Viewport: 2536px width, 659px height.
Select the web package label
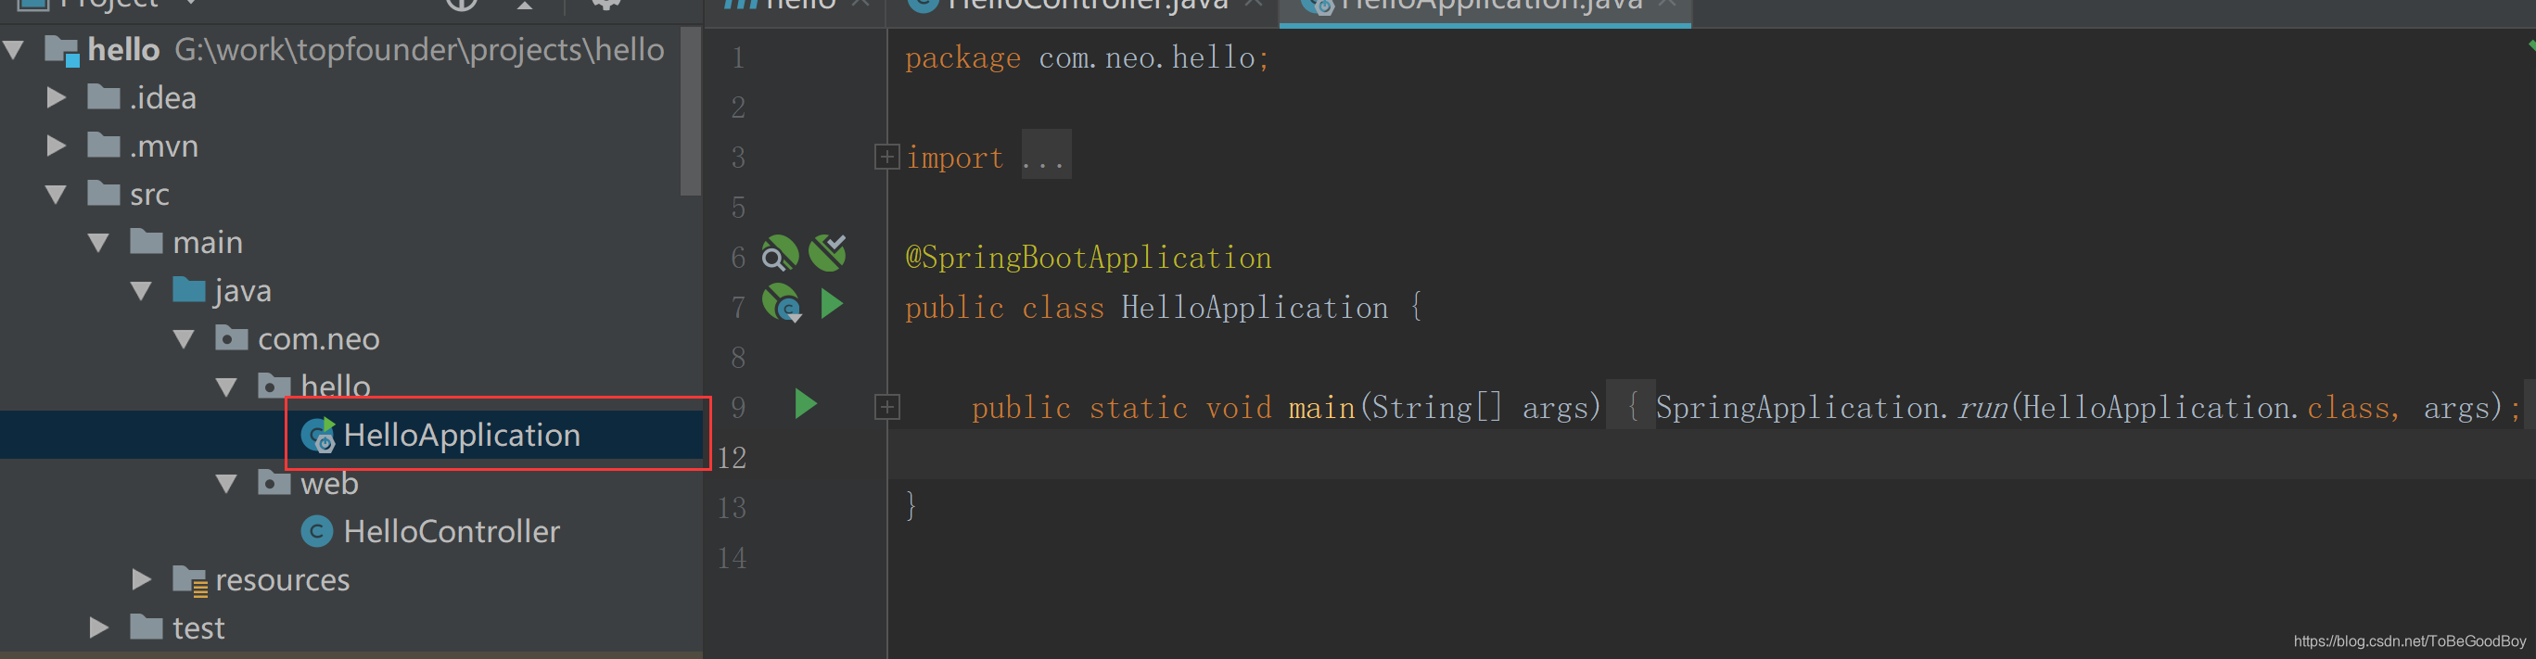point(330,484)
